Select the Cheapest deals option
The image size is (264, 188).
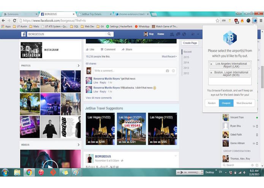pyautogui.click(x=226, y=103)
